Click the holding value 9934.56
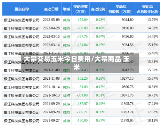The width and height of the screenshot is (160, 127). coord(128,45)
